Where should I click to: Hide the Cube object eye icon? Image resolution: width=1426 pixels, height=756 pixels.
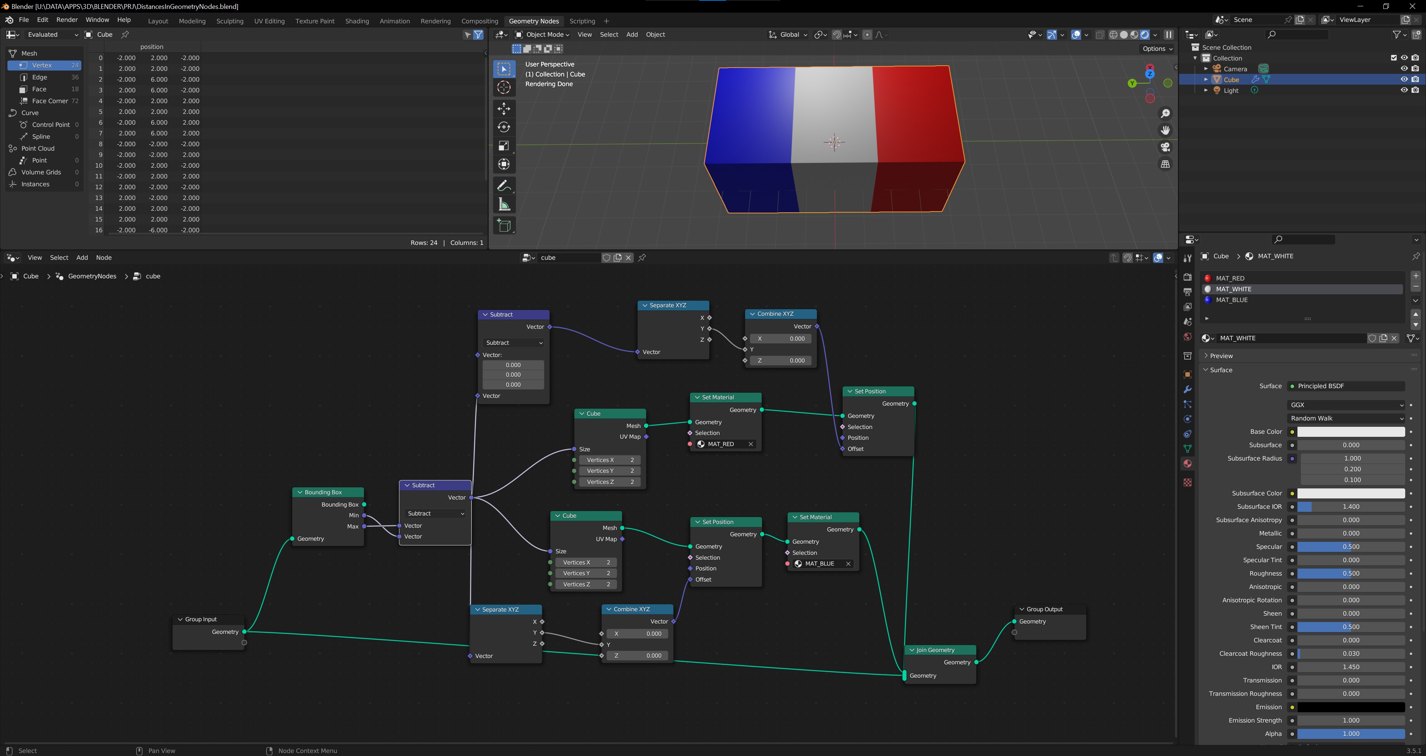coord(1404,80)
